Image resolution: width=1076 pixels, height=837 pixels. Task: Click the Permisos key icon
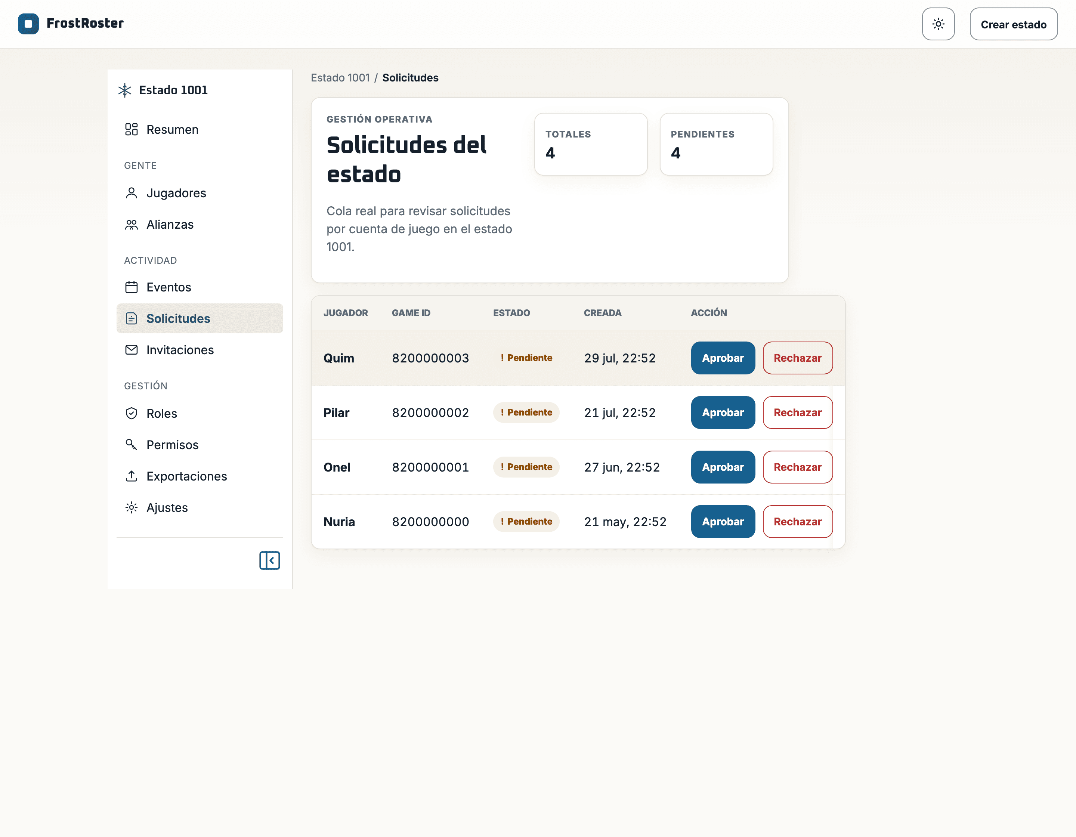point(132,444)
